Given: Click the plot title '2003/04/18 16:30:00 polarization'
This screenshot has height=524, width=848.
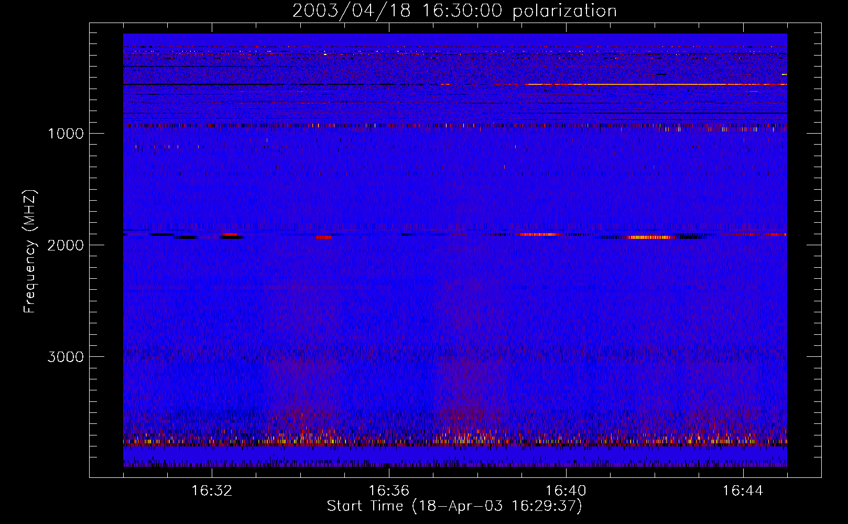Looking at the screenshot, I should coord(454,10).
